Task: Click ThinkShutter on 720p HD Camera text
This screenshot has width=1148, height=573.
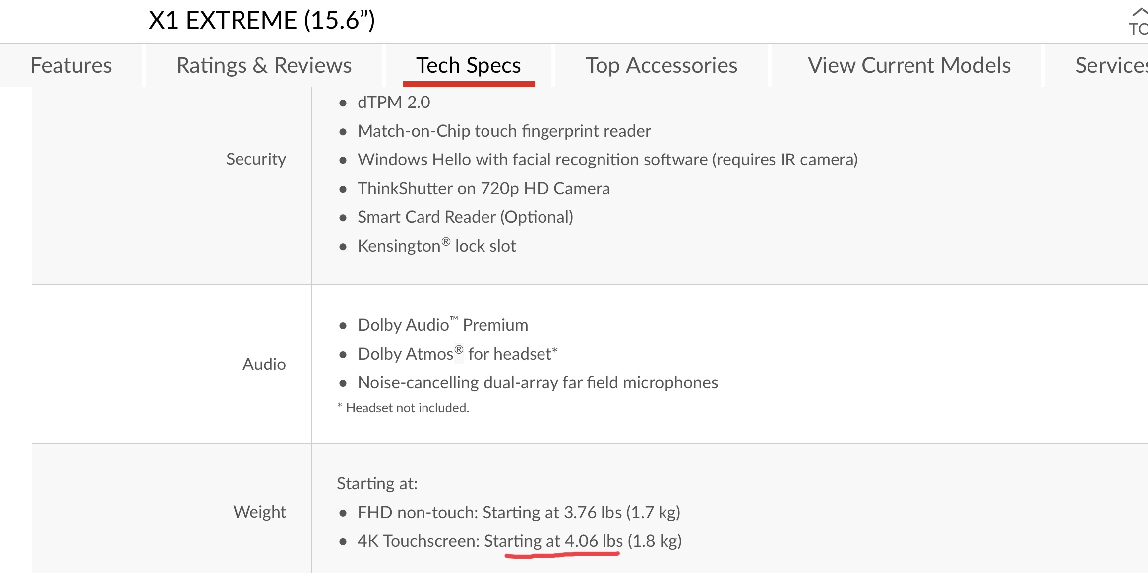Action: tap(483, 189)
